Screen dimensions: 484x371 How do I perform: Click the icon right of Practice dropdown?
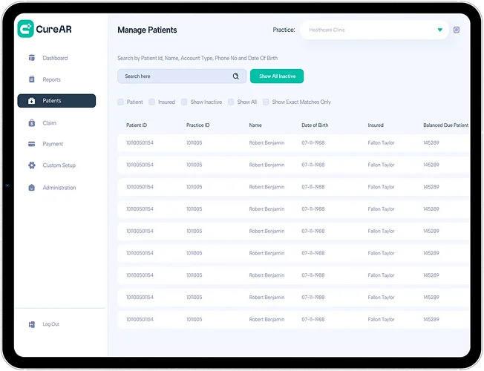[x=457, y=30]
